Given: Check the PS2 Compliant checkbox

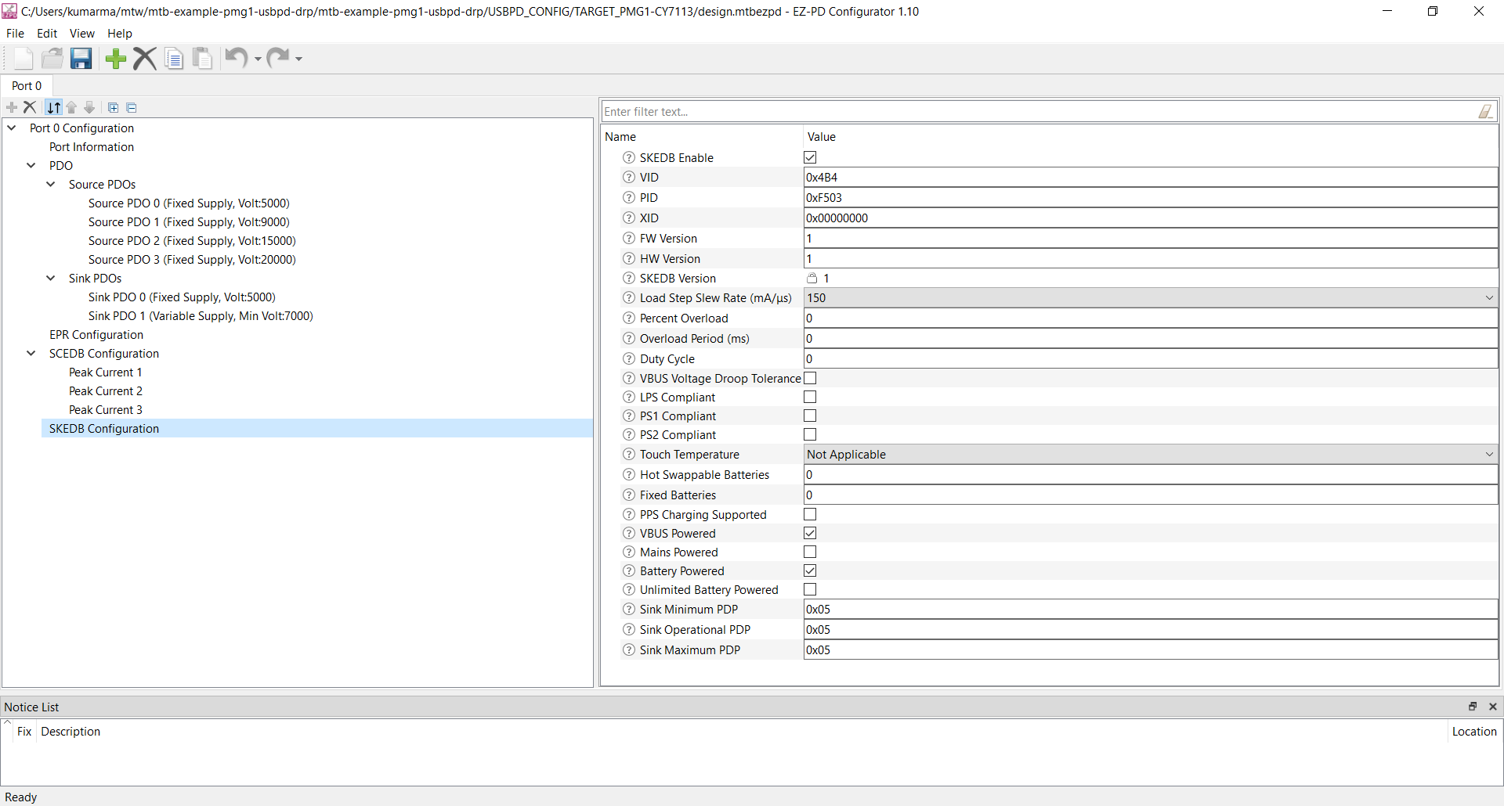Looking at the screenshot, I should tap(810, 434).
